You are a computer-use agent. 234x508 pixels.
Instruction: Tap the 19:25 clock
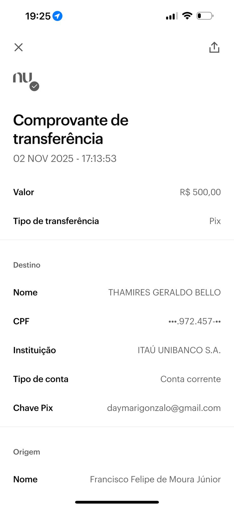point(38,16)
